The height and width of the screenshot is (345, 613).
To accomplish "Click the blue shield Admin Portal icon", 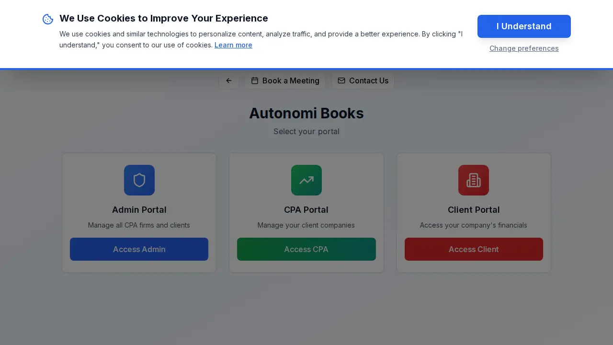I will tap(139, 180).
